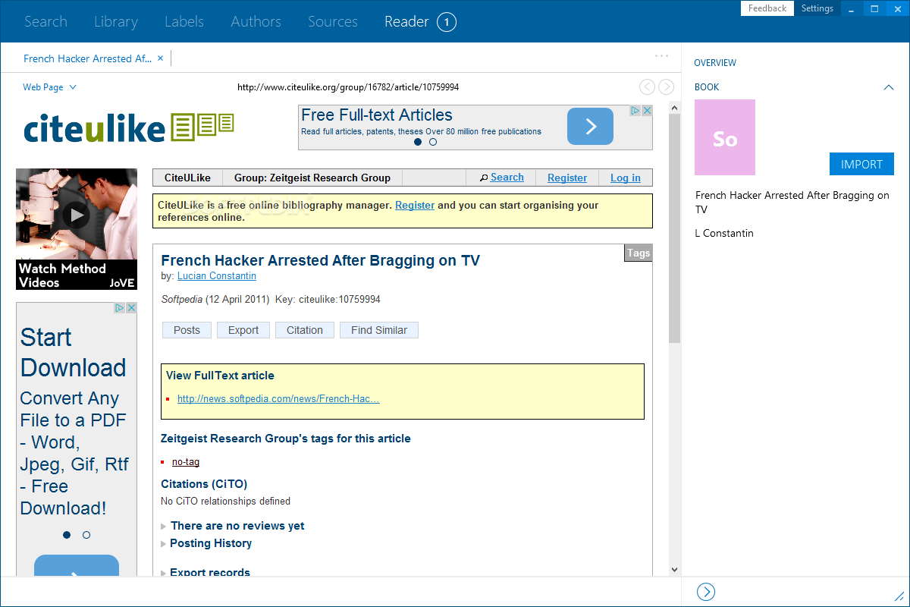Click the blue arrow in the Free Full-text ad
The width and height of the screenshot is (910, 607).
click(590, 127)
